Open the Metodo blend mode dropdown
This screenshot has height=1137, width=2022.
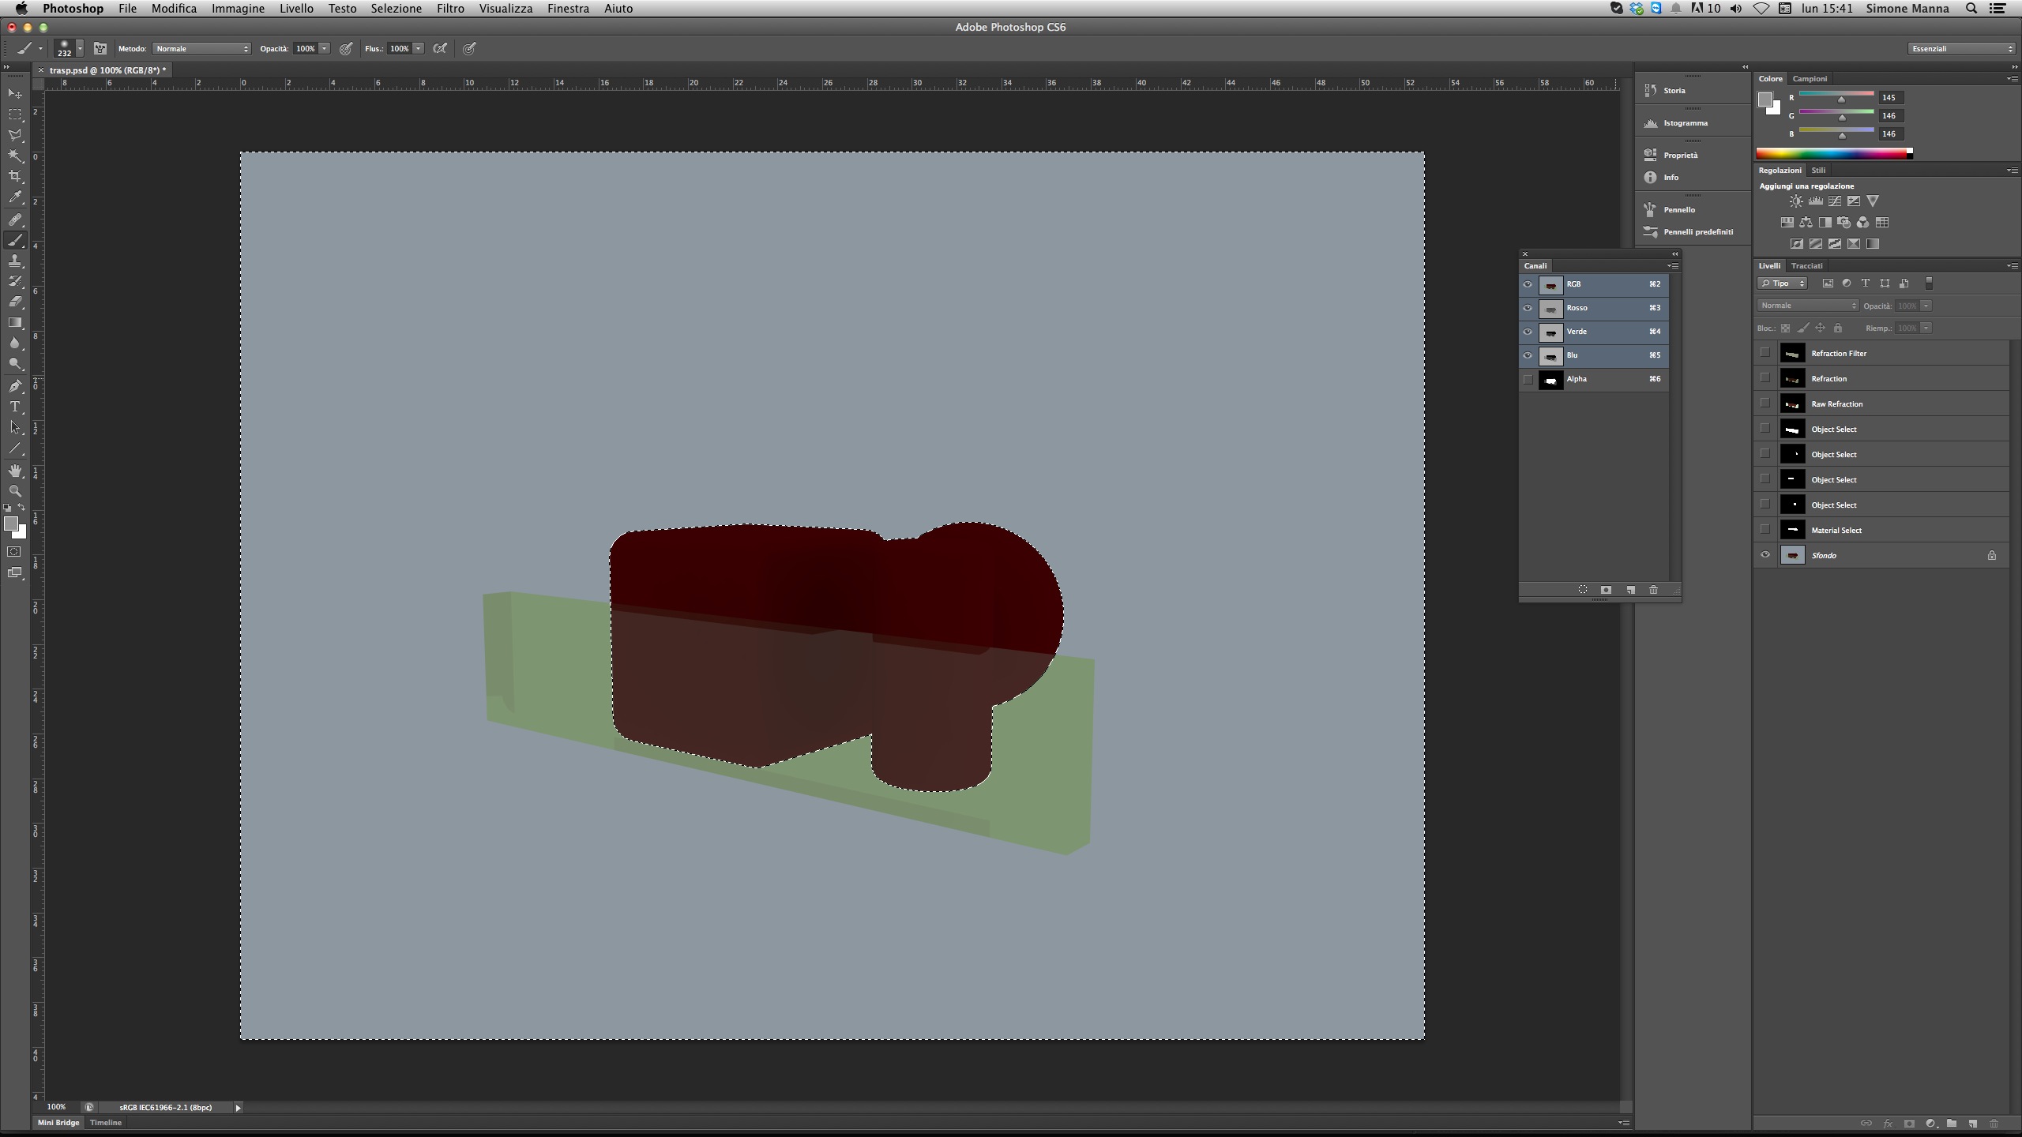[x=201, y=49]
